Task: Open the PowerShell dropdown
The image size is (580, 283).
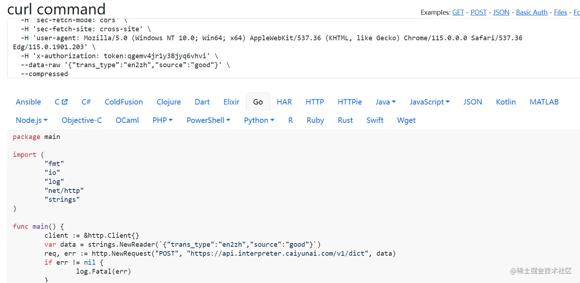Action: pyautogui.click(x=208, y=120)
